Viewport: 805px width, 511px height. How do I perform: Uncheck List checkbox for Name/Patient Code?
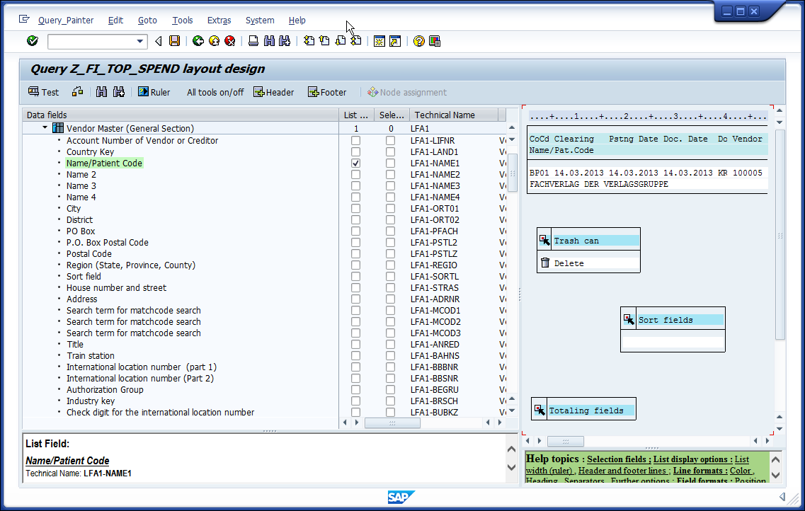[355, 163]
